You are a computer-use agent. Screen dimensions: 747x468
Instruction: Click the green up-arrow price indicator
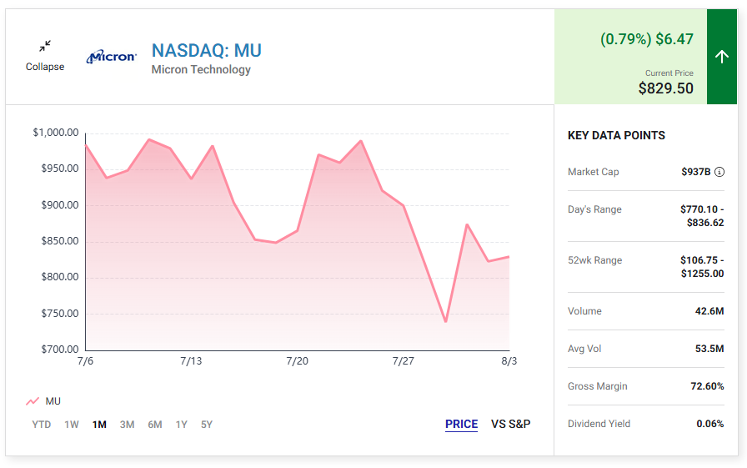click(722, 57)
